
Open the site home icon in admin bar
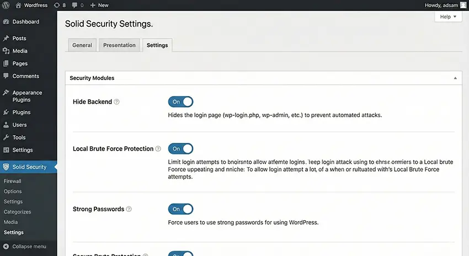[18, 5]
